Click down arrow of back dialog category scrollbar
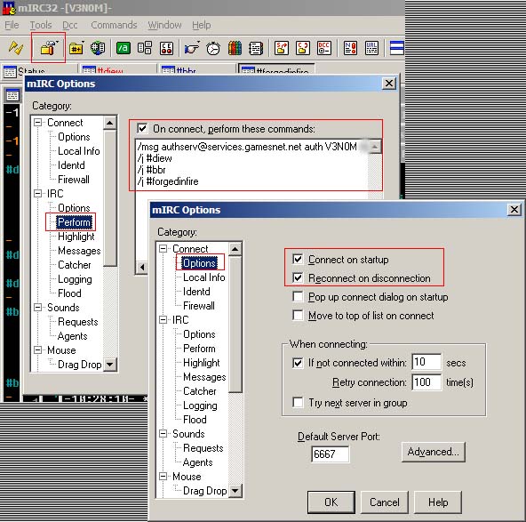 [x=109, y=364]
